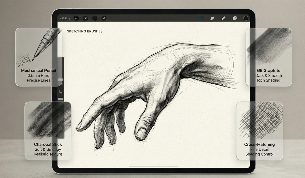
Task: Select the Paint brush tool
Action: (x=201, y=18)
